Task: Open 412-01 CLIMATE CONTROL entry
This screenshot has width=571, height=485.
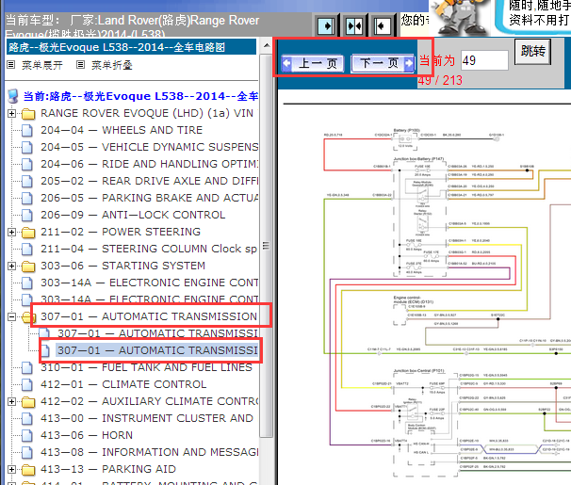Action: [123, 384]
